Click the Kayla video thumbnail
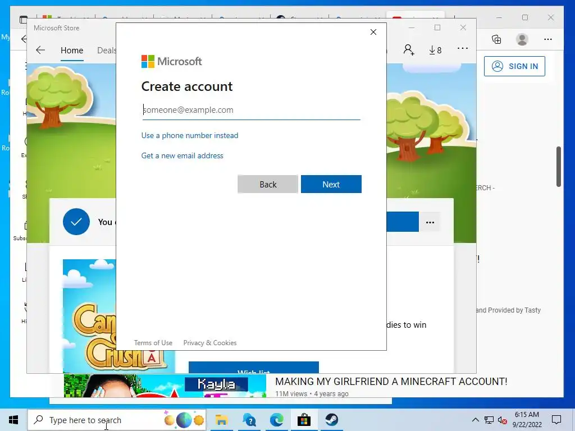This screenshot has height=431, width=575. (x=165, y=386)
